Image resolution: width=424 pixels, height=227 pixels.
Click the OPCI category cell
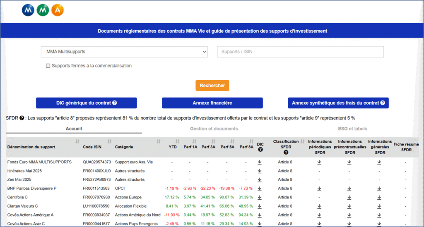[x=120, y=189]
